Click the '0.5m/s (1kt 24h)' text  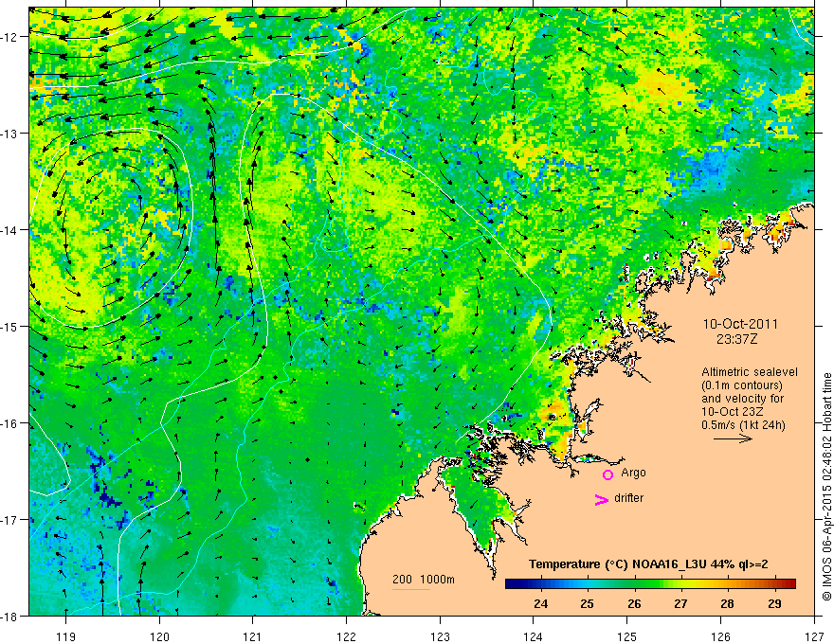click(743, 425)
